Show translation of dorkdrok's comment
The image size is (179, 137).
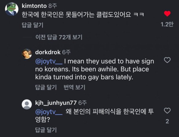pyautogui.click(x=74, y=87)
